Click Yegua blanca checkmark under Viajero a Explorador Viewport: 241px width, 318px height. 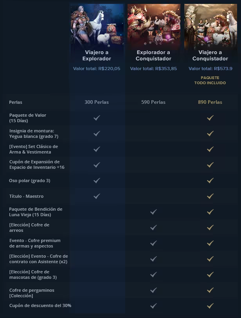pyautogui.click(x=97, y=134)
